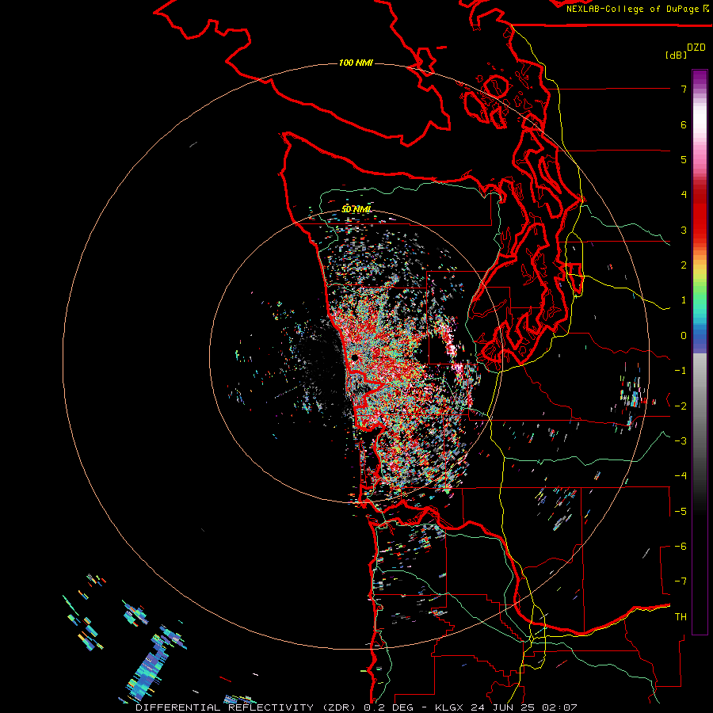Click the 4 value on color scale
Image resolution: width=713 pixels, height=713 pixels.
[x=684, y=195]
